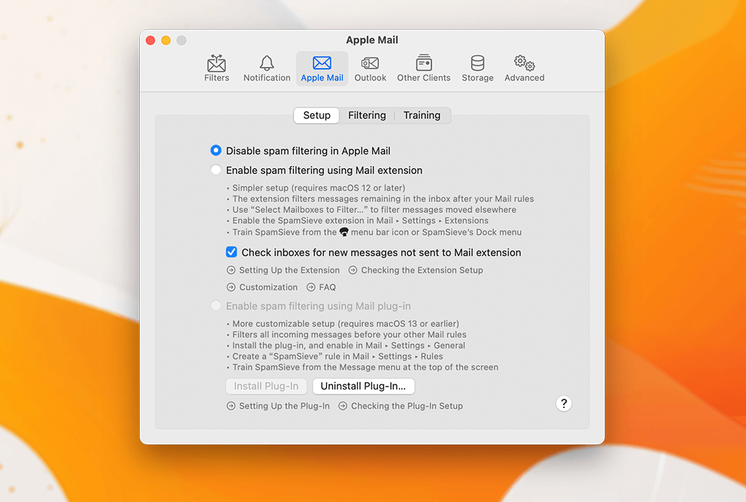Screen dimensions: 746x502
Task: Open the Checking the Extension Setup link
Action: pyautogui.click(x=422, y=270)
